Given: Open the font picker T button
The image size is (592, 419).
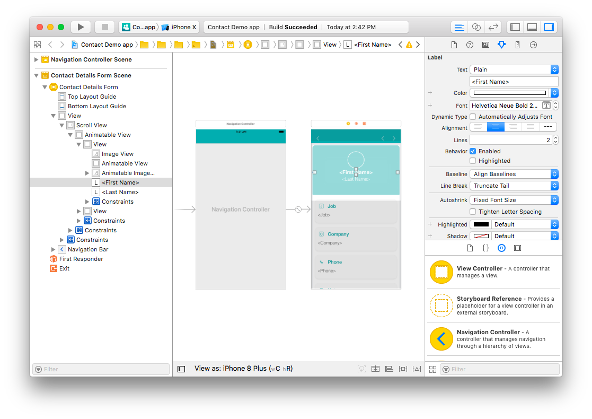Looking at the screenshot, I should [x=546, y=106].
